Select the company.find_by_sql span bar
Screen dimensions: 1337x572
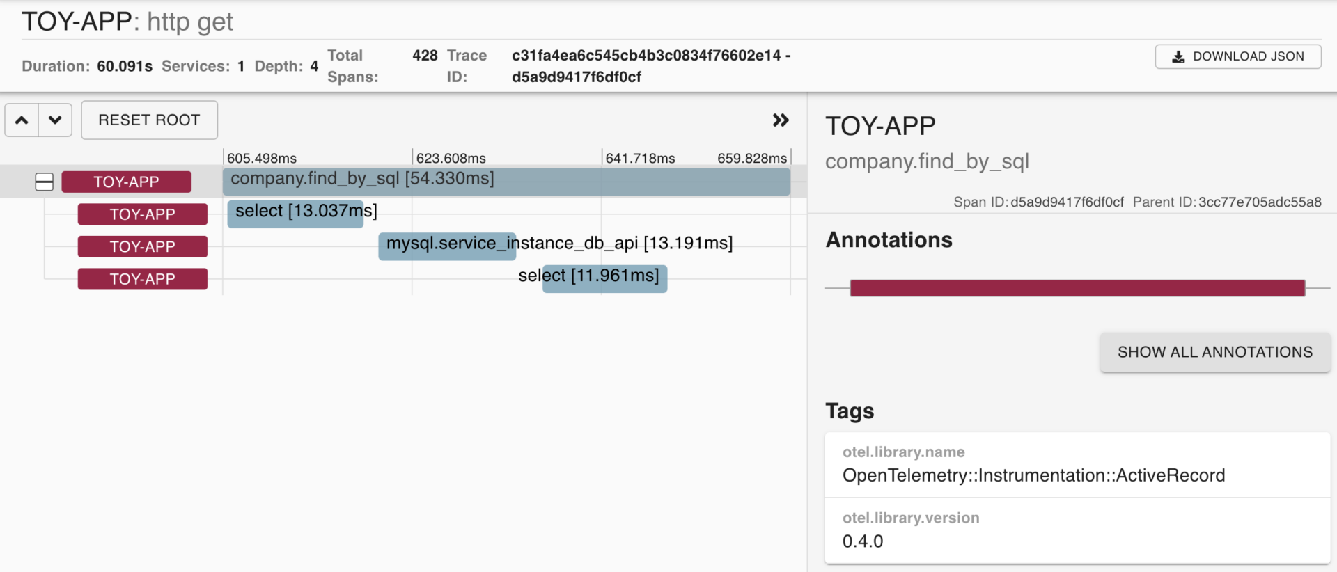pos(506,181)
